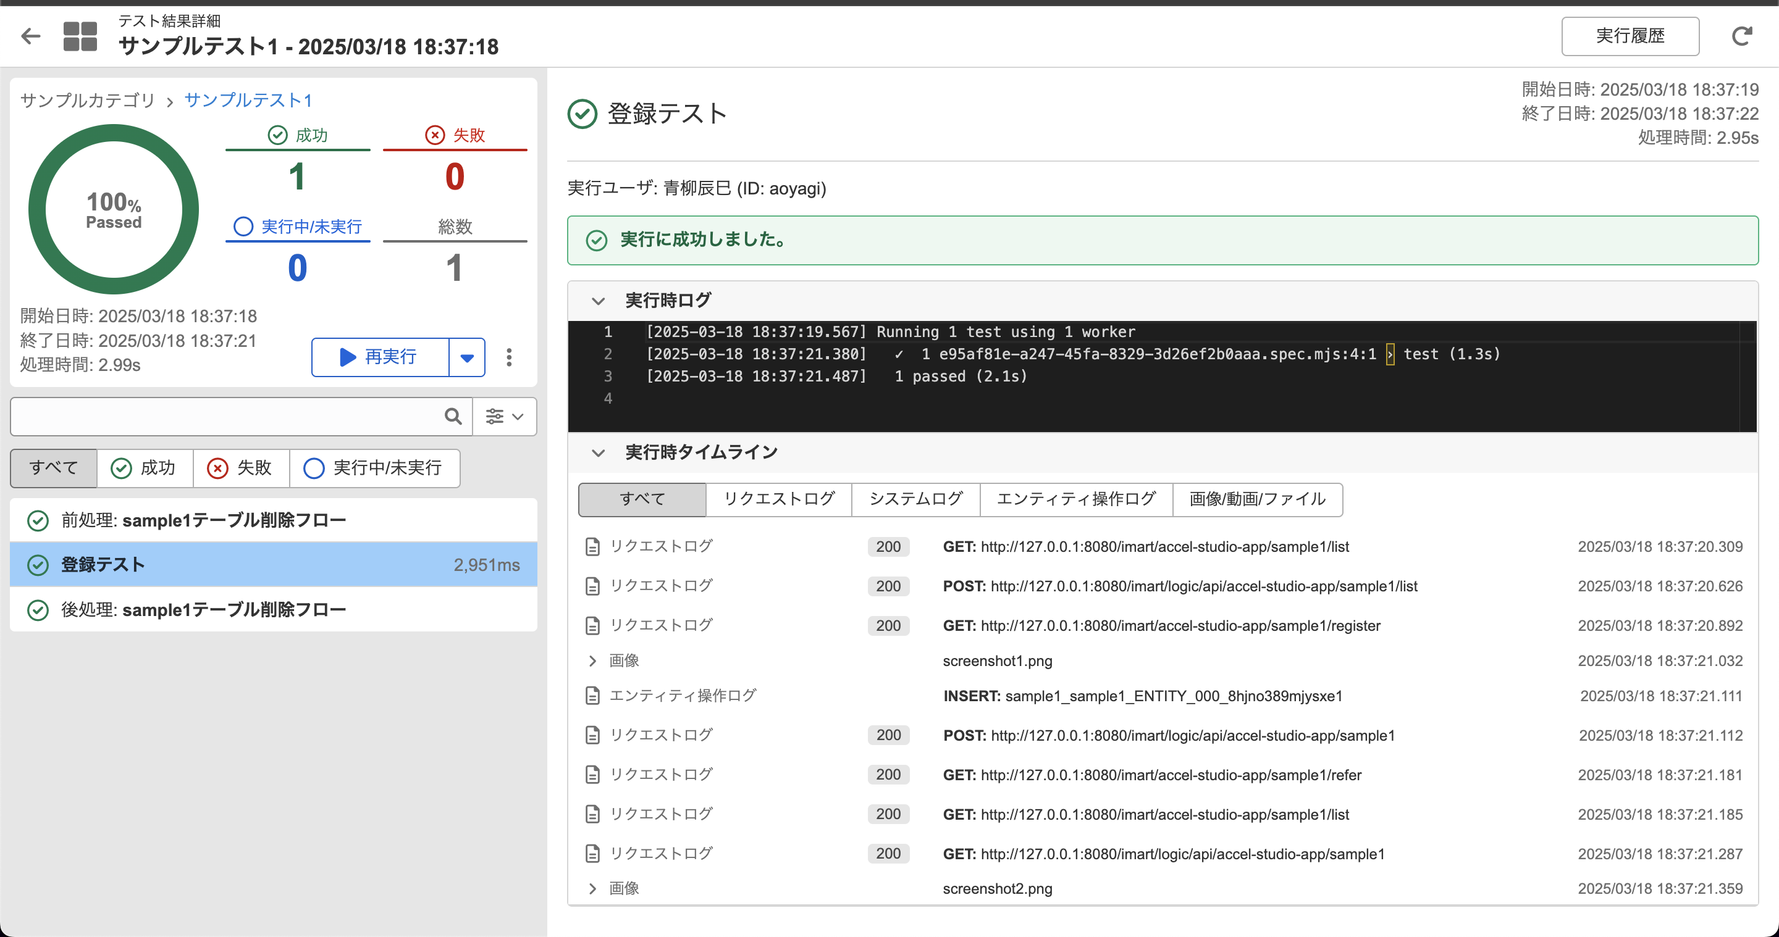Click the grid dashboard icon

(x=80, y=36)
